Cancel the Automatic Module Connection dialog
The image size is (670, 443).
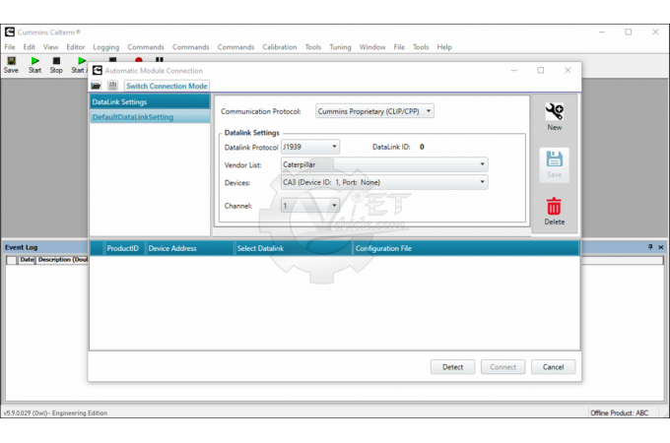click(554, 367)
